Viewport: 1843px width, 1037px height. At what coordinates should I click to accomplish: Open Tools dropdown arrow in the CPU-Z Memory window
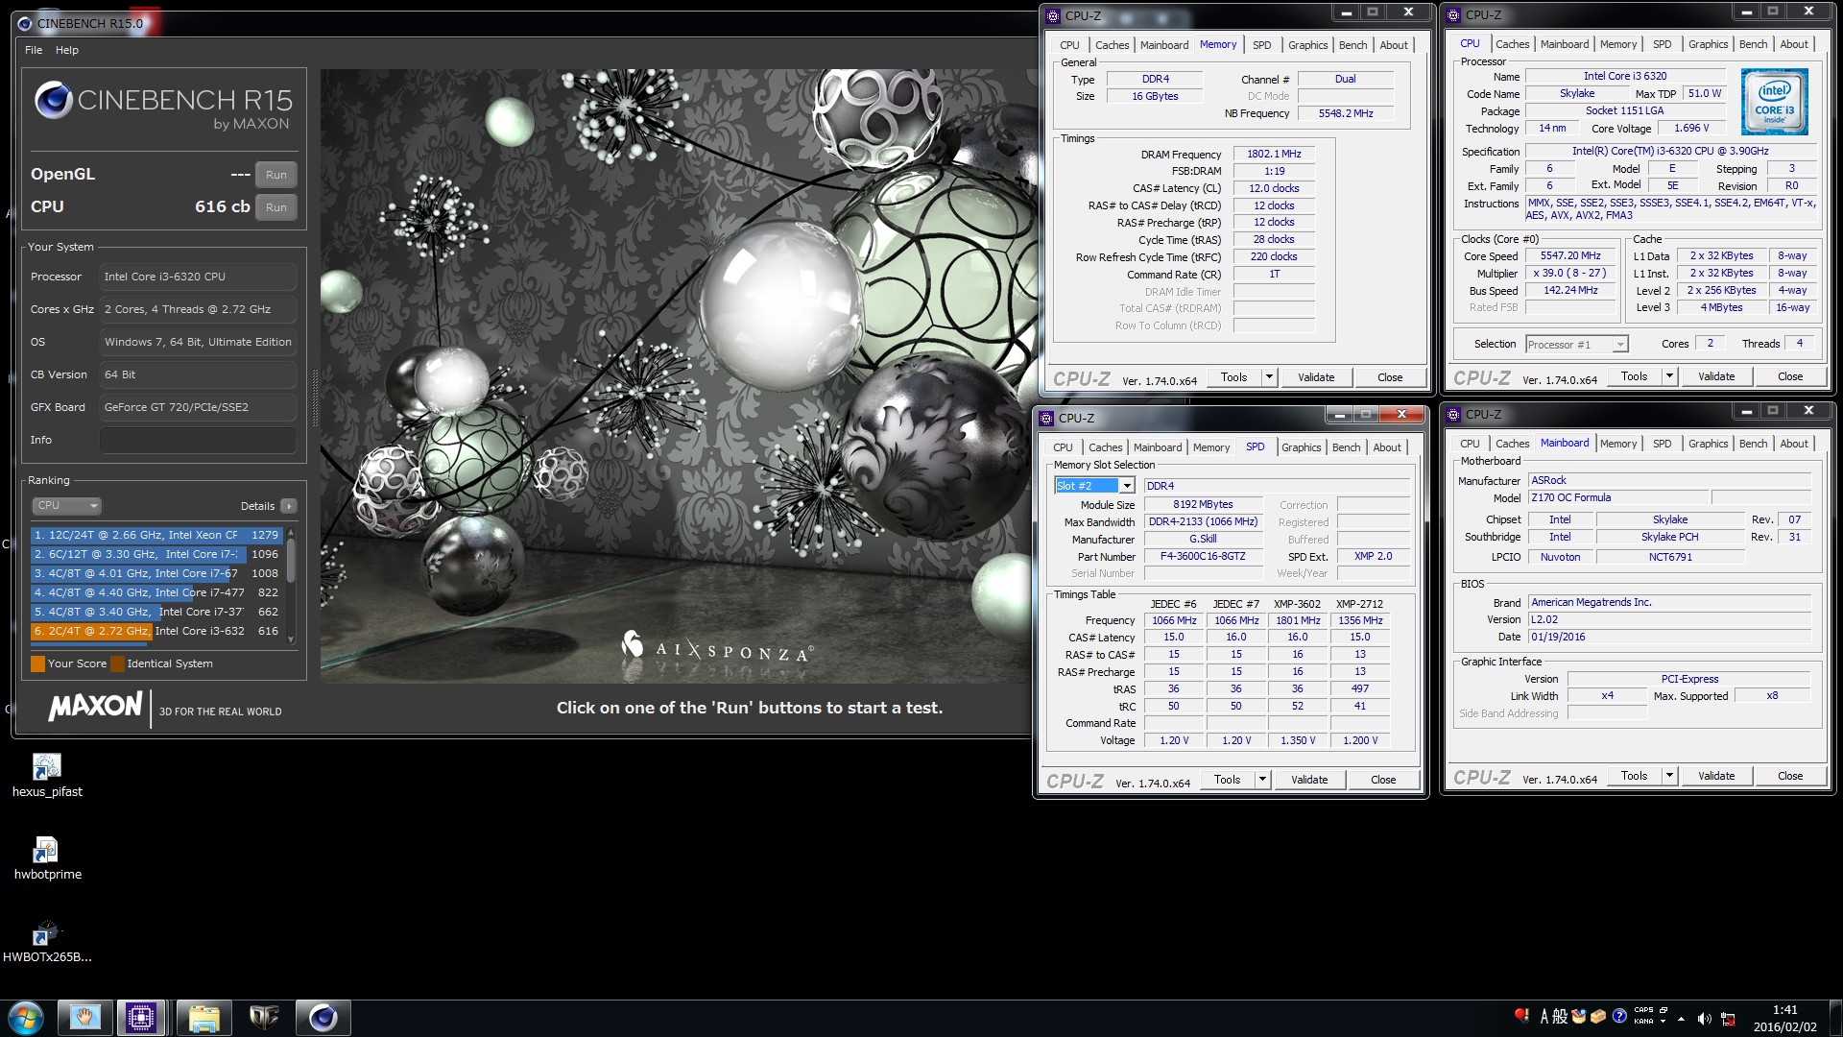click(x=1269, y=377)
